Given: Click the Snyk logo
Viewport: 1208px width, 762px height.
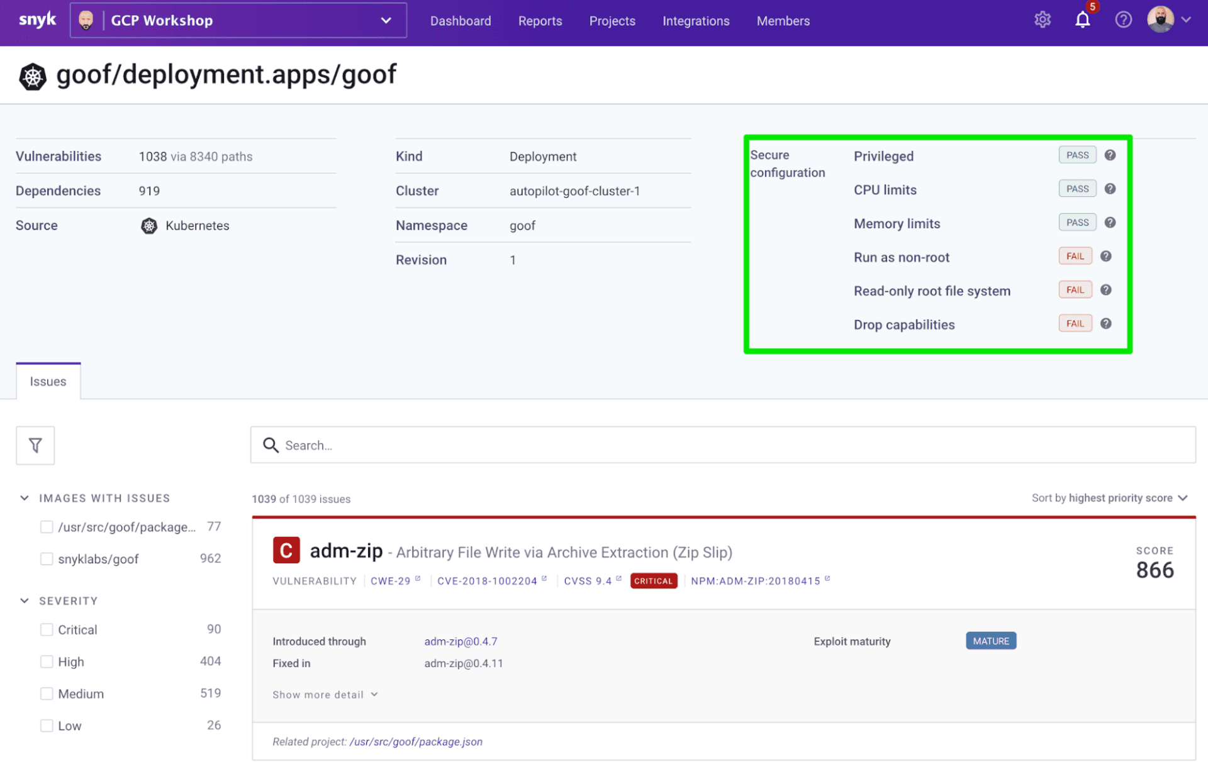Looking at the screenshot, I should (37, 20).
